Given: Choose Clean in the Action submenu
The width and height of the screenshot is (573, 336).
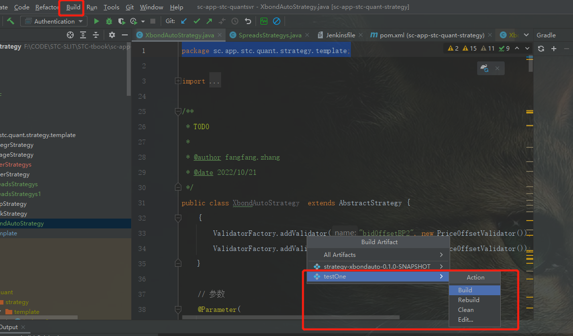Looking at the screenshot, I should [474, 309].
